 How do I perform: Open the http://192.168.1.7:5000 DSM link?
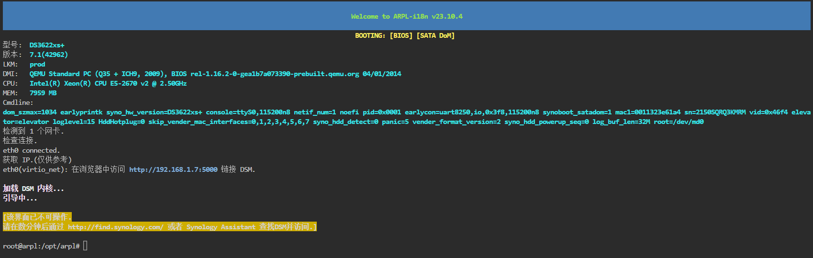(x=173, y=169)
